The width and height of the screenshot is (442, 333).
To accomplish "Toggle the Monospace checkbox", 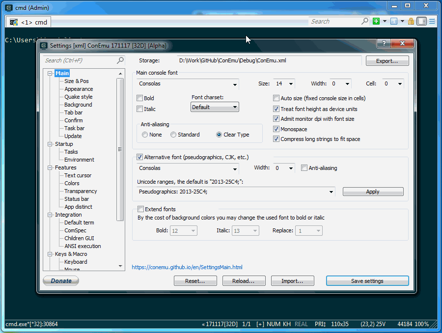I will coord(276,129).
